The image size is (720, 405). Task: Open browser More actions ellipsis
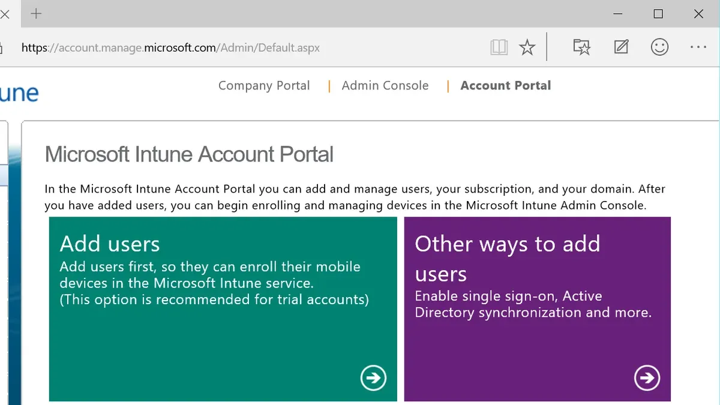pos(698,47)
